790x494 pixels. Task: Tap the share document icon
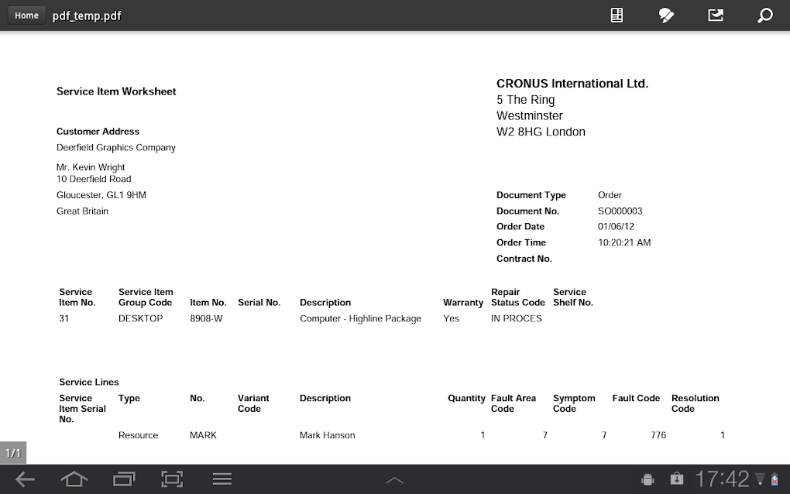716,15
